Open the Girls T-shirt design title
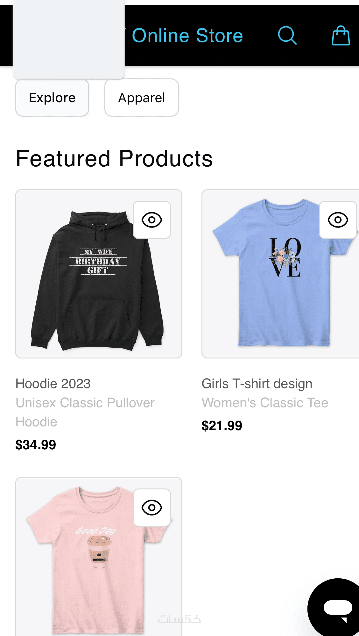Image resolution: width=359 pixels, height=636 pixels. point(257,384)
